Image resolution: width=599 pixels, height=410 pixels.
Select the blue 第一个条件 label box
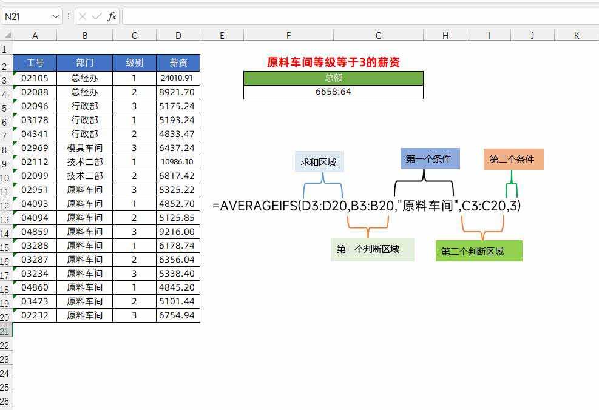[x=430, y=158]
